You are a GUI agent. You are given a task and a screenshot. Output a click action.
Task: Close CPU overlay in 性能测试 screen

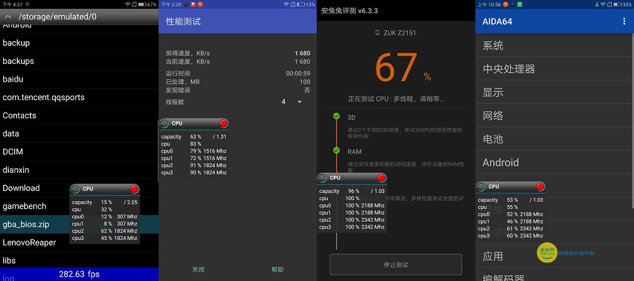pos(223,123)
